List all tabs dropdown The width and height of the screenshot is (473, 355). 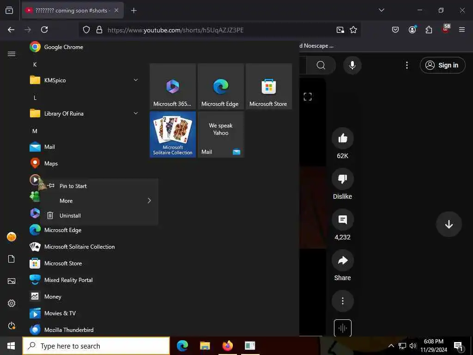(x=381, y=10)
